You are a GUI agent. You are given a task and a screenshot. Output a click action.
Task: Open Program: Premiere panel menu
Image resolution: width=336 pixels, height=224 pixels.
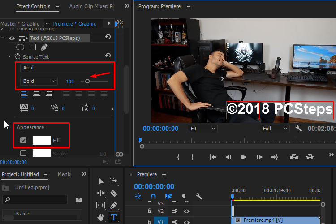click(x=189, y=7)
